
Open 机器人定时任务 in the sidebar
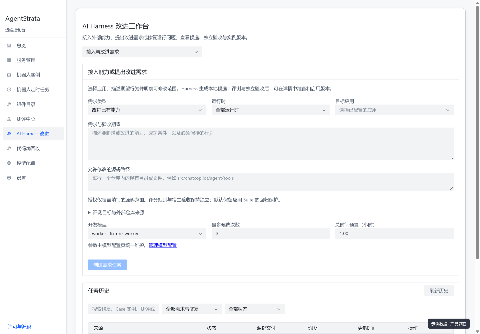(33, 90)
